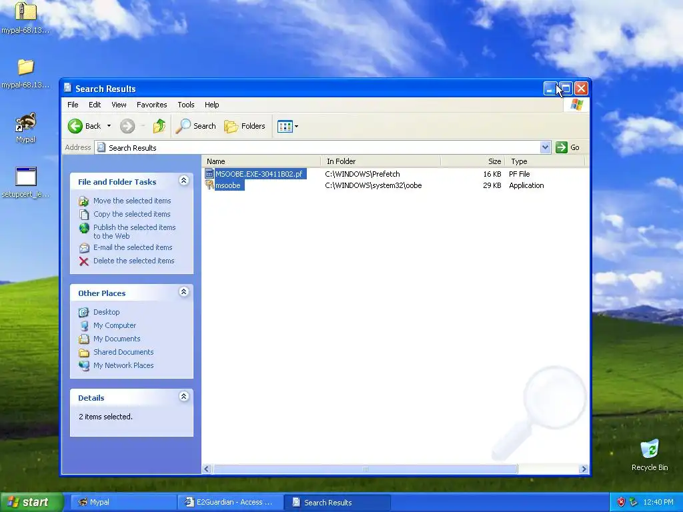Select the msoobe application file
This screenshot has width=683, height=512.
pos(228,185)
